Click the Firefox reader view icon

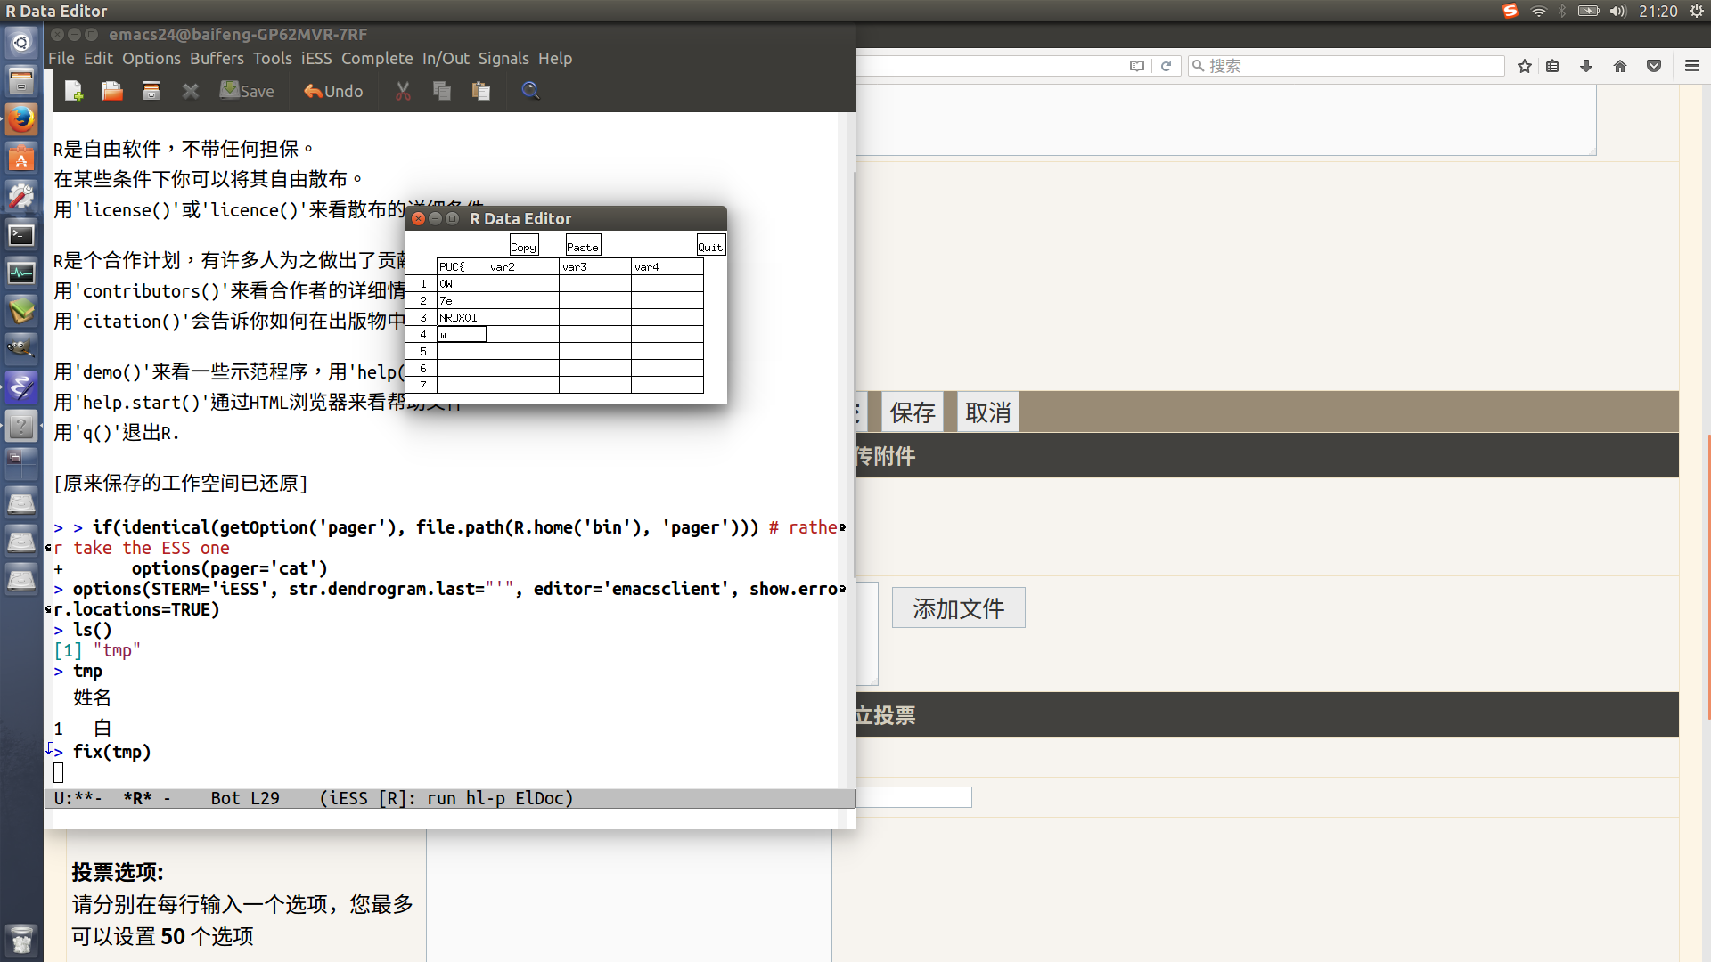pos(1137,66)
